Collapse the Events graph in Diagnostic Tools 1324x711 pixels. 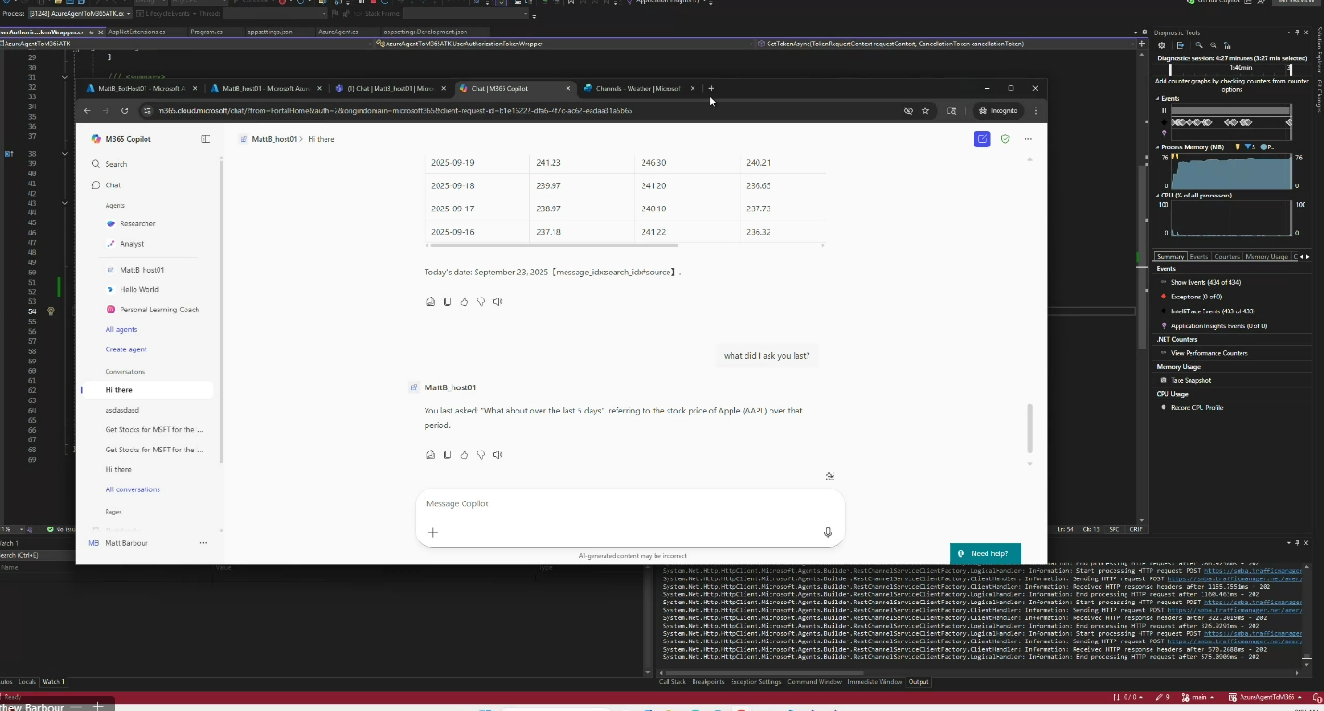[1158, 98]
